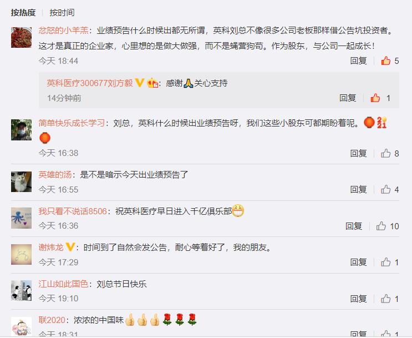
Task: Reply to 英科医疗300677刘方毅's response
Action: pyautogui.click(x=348, y=98)
